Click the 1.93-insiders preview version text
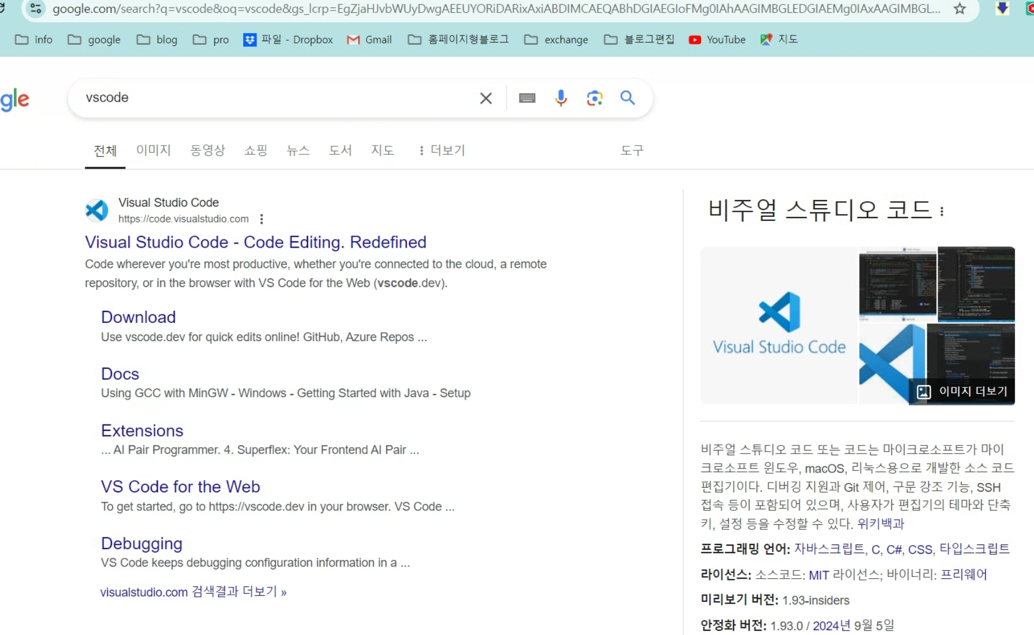 (815, 601)
